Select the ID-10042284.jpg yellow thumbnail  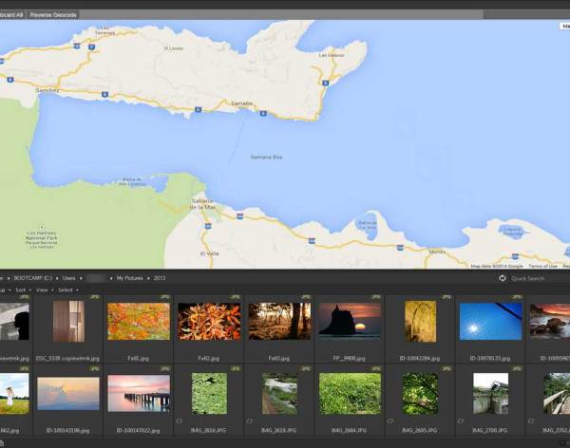[x=420, y=321]
